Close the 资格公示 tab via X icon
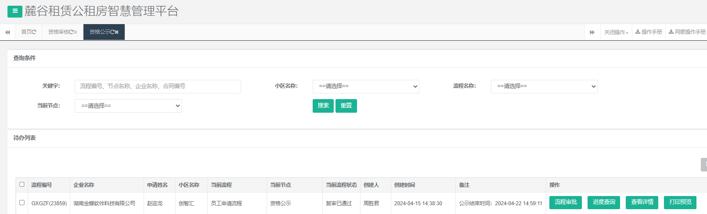Image resolution: width=707 pixels, height=214 pixels. pos(117,32)
